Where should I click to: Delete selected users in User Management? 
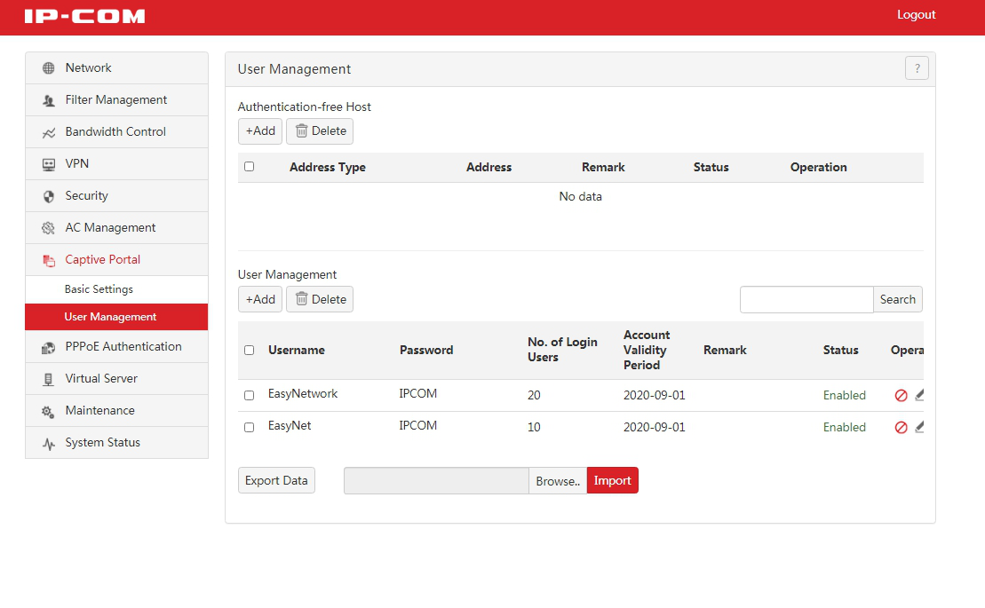click(320, 299)
